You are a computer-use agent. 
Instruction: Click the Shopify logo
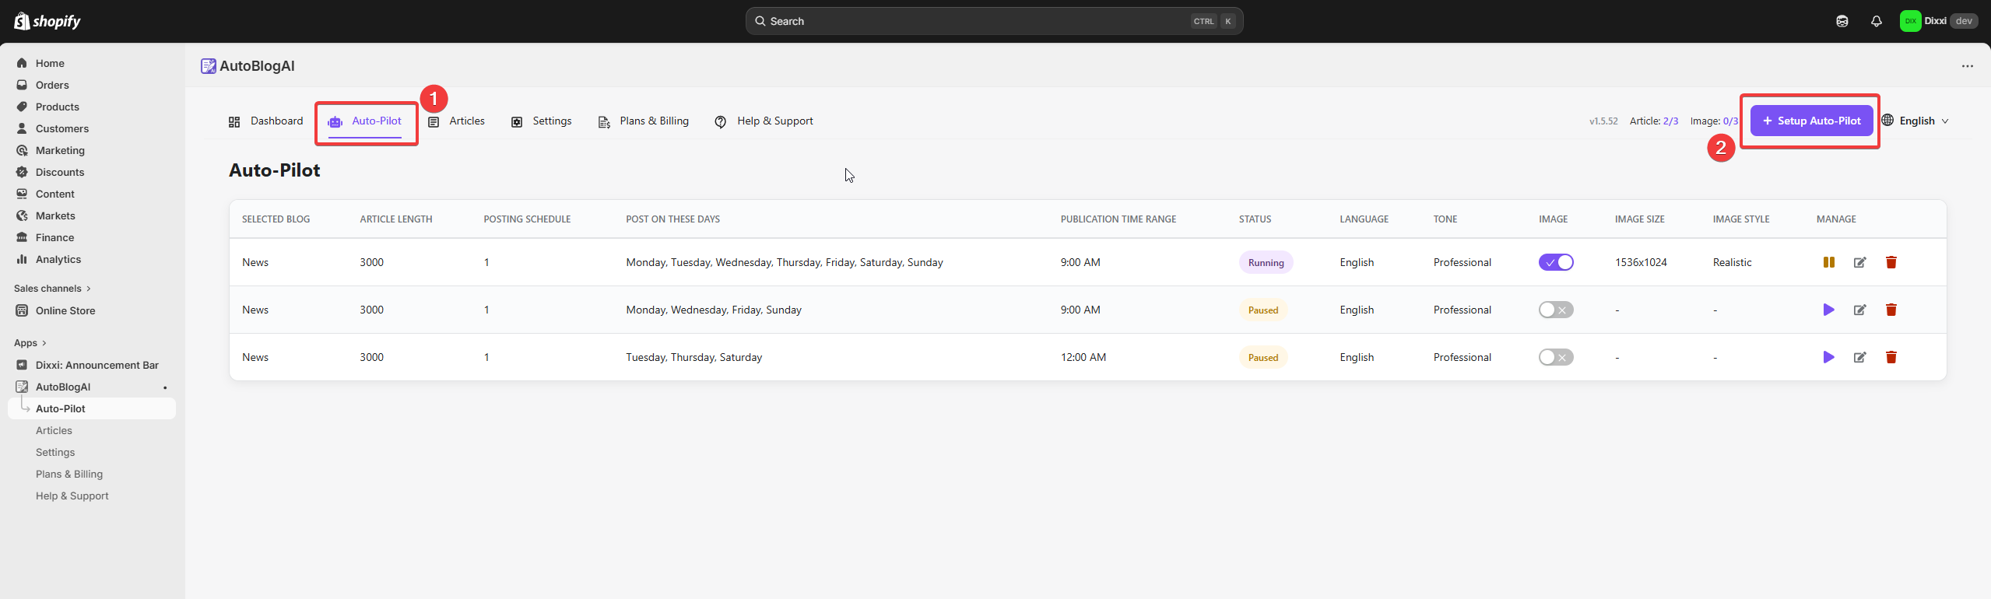47,21
